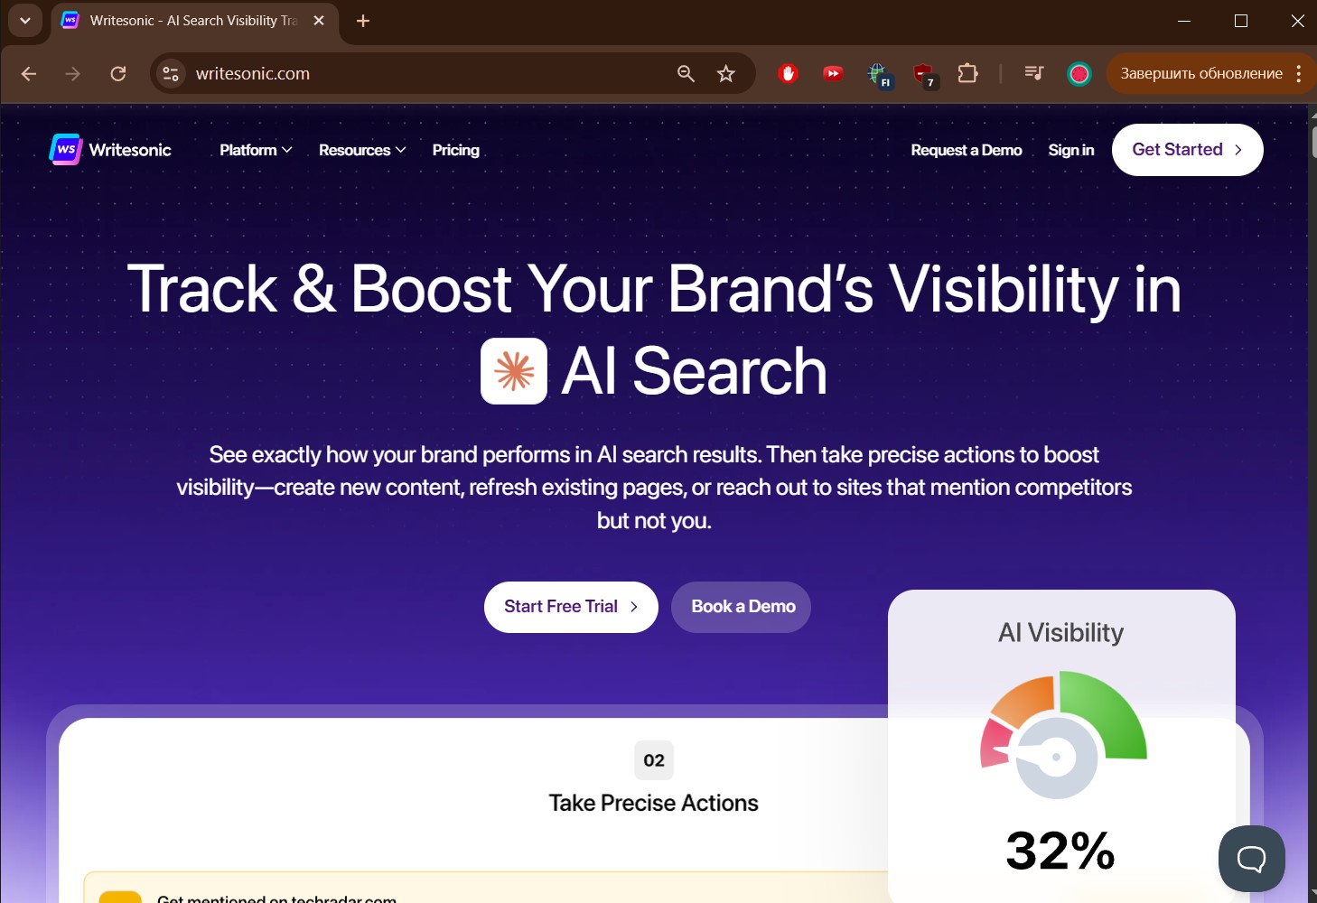
Task: Open the Chrome three-dot menu
Action: [x=1299, y=74]
